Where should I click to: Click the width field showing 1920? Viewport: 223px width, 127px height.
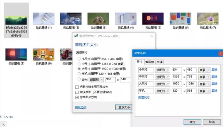pyautogui.click(x=177, y=84)
